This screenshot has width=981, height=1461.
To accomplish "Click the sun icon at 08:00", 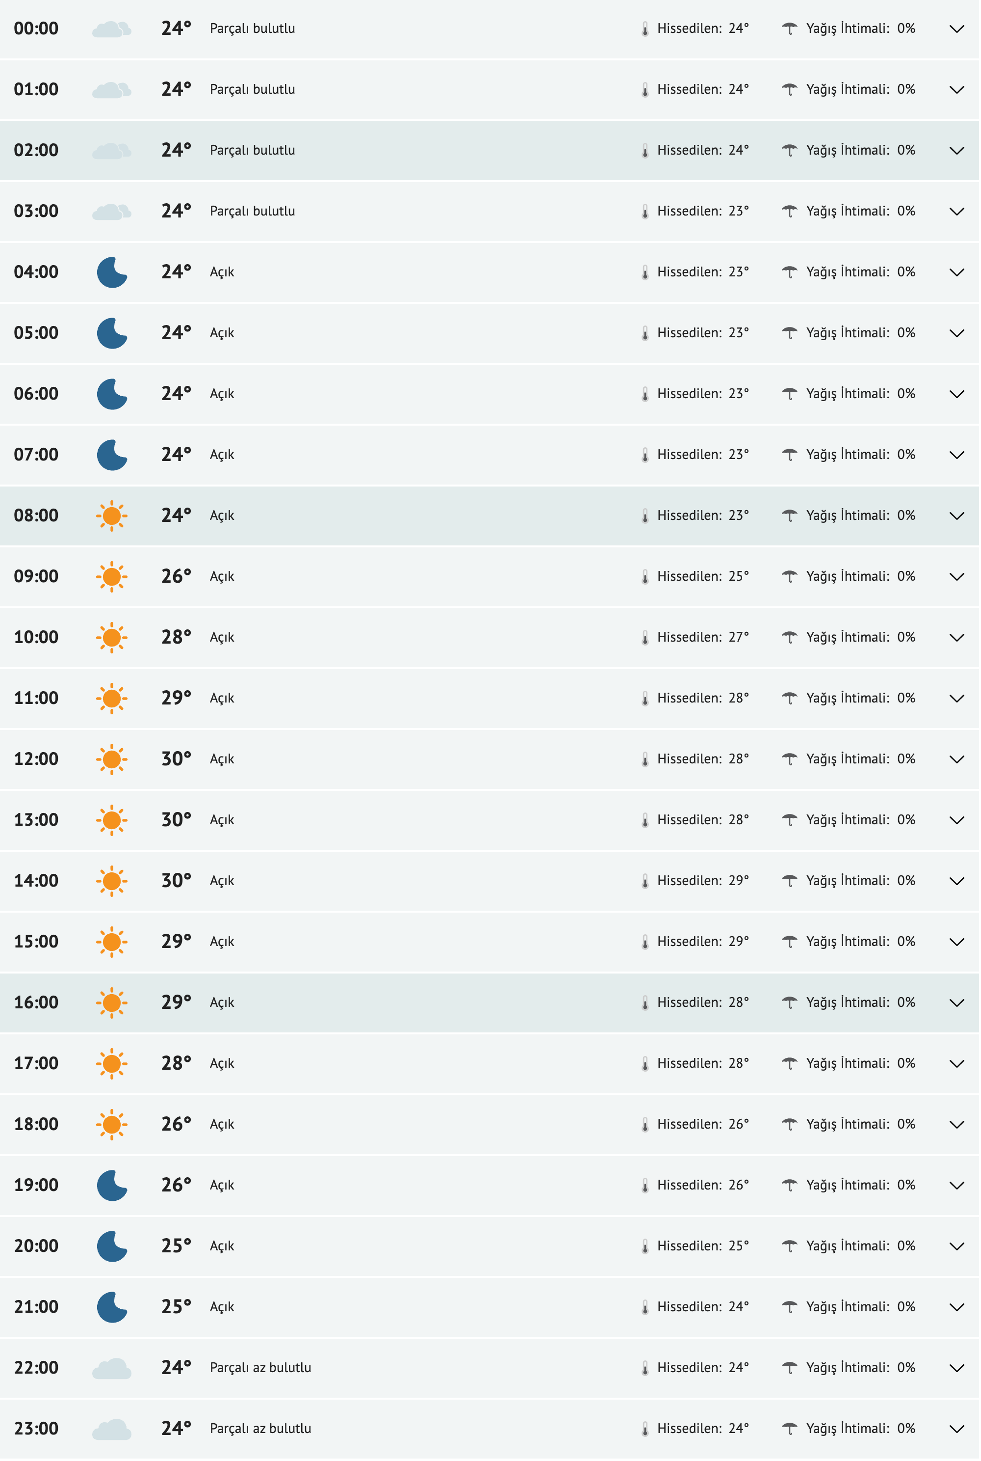I will (112, 516).
